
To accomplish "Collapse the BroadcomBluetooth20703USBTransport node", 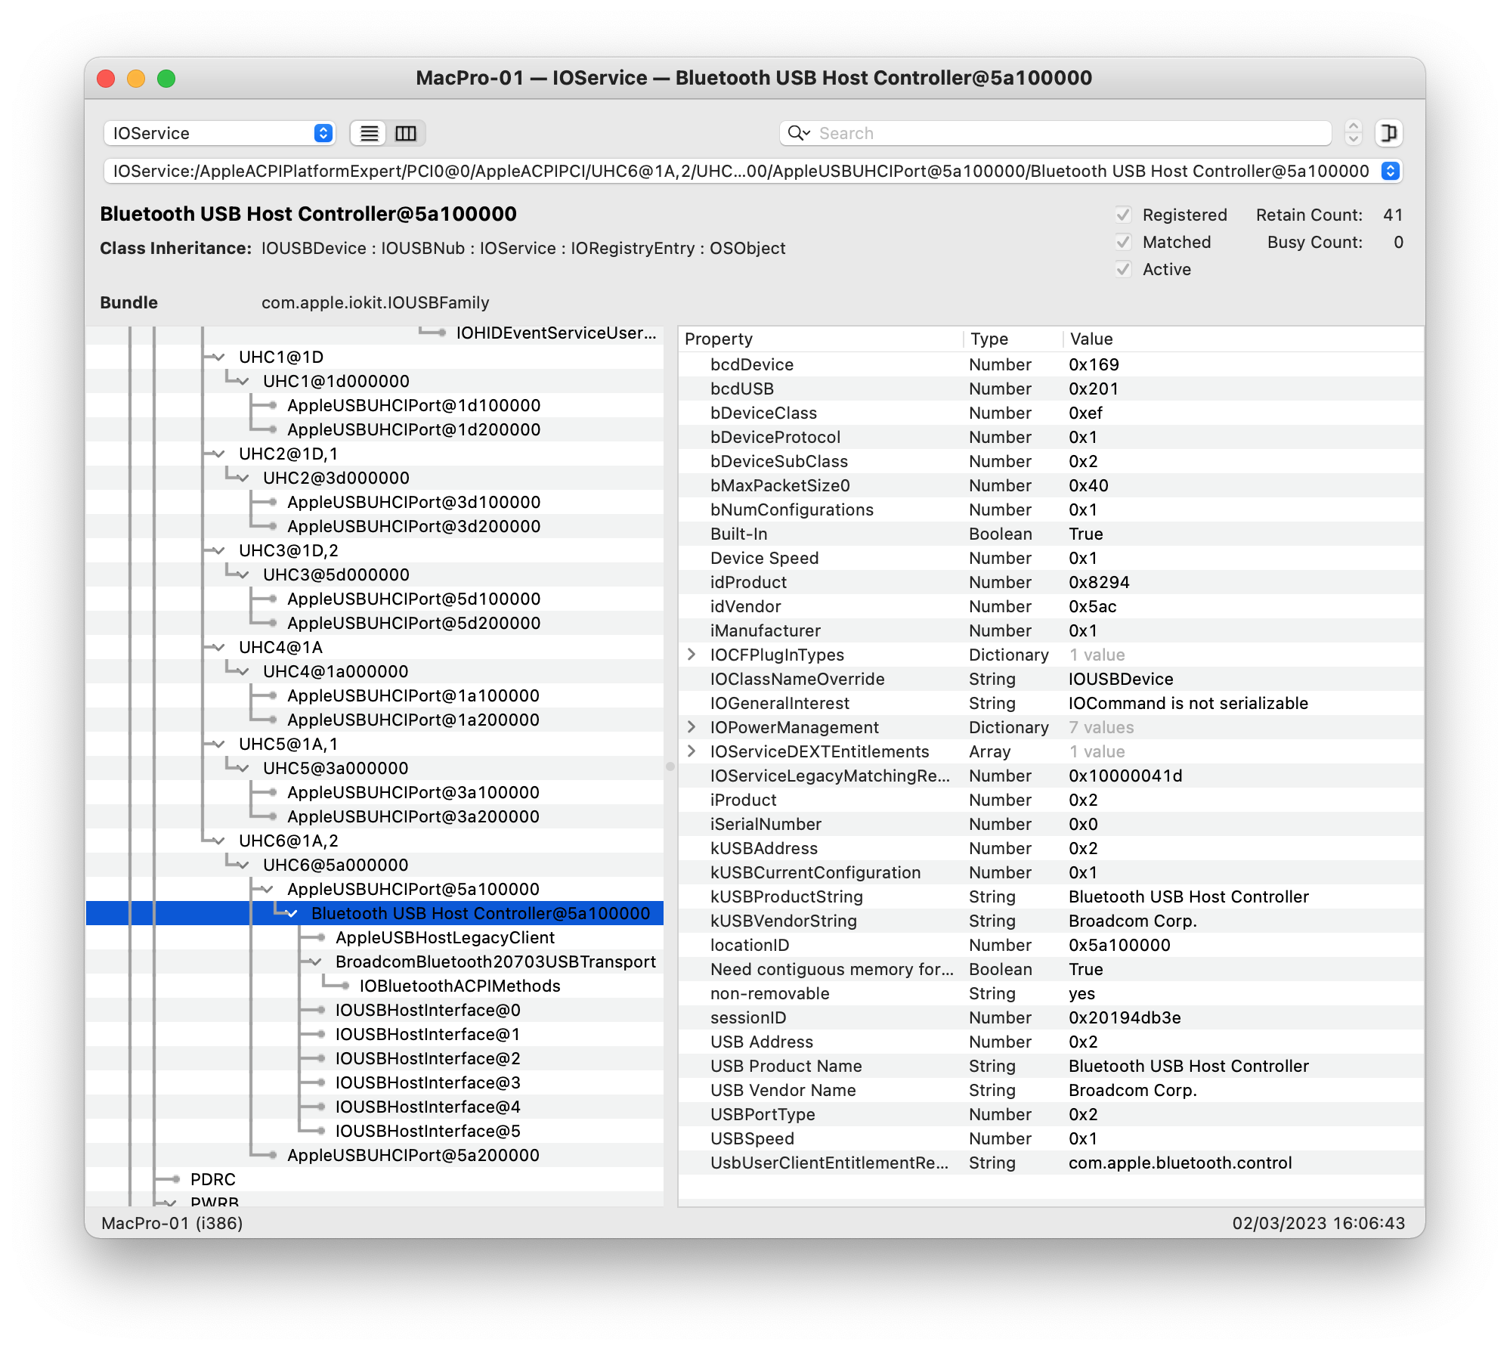I will point(316,961).
